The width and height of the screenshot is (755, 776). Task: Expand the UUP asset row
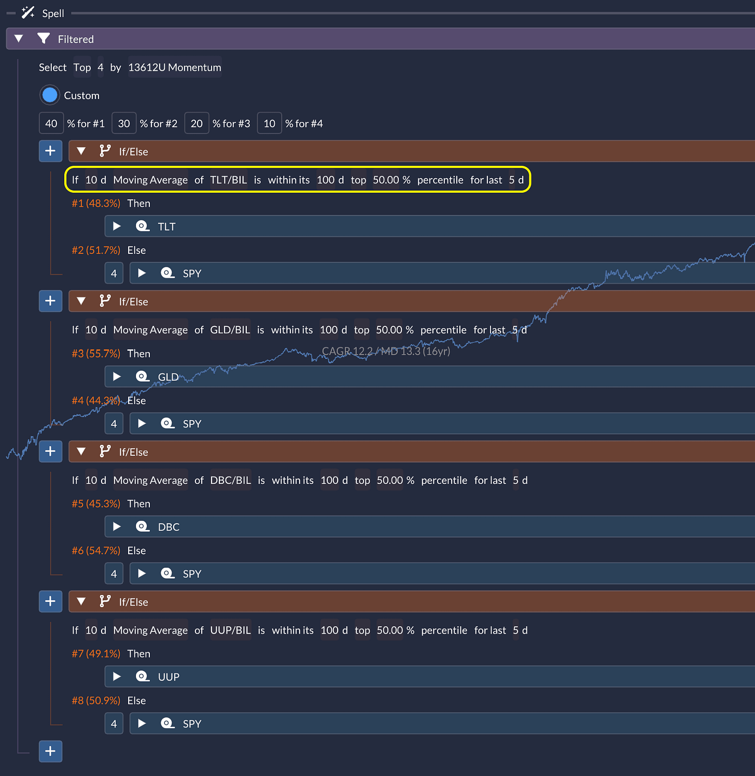click(117, 677)
